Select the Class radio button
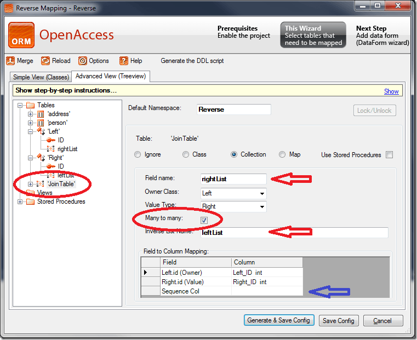This screenshot has height=340, width=417. click(x=186, y=154)
